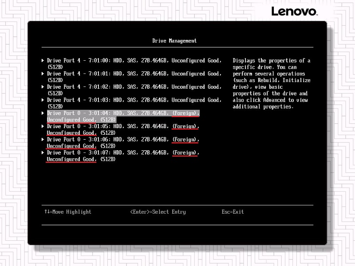The image size is (355, 266).
Task: Expand the arrow beside drive 3:01:05
Action: pos(43,126)
